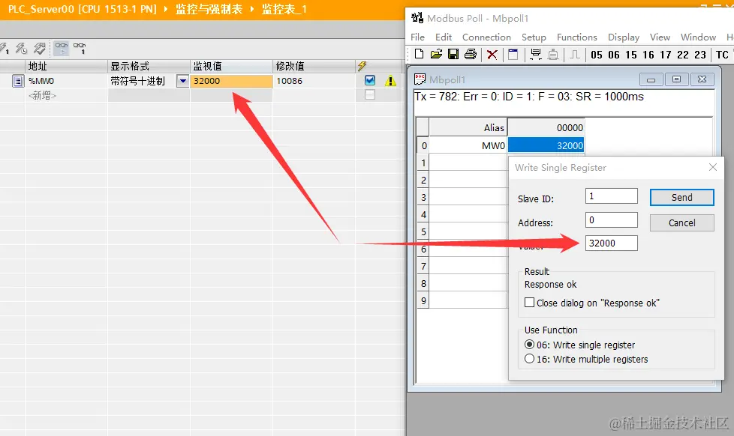Click the 显示格式 column header
The image size is (734, 436).
pyautogui.click(x=149, y=66)
